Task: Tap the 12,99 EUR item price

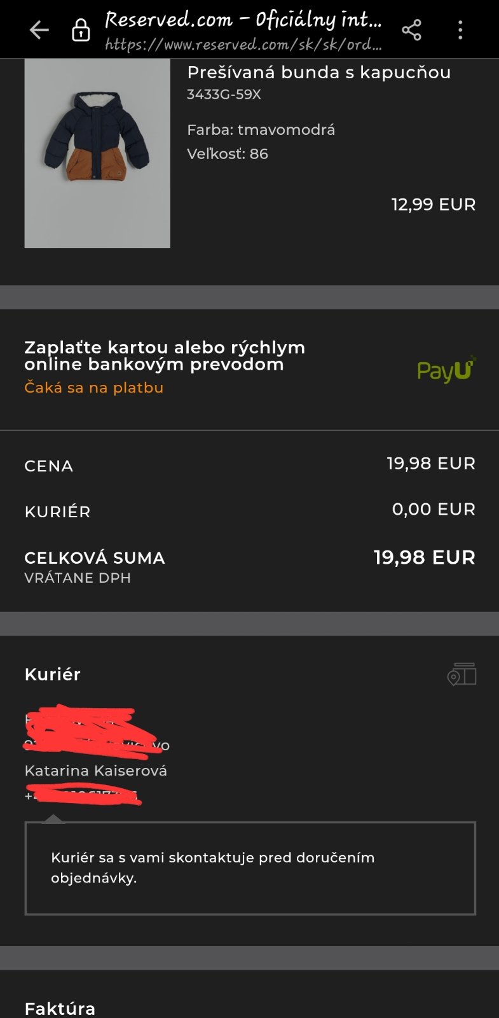Action: pyautogui.click(x=433, y=204)
